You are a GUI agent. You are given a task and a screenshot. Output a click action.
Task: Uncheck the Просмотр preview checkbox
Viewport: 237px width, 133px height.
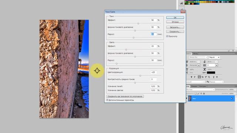pyautogui.click(x=167, y=36)
